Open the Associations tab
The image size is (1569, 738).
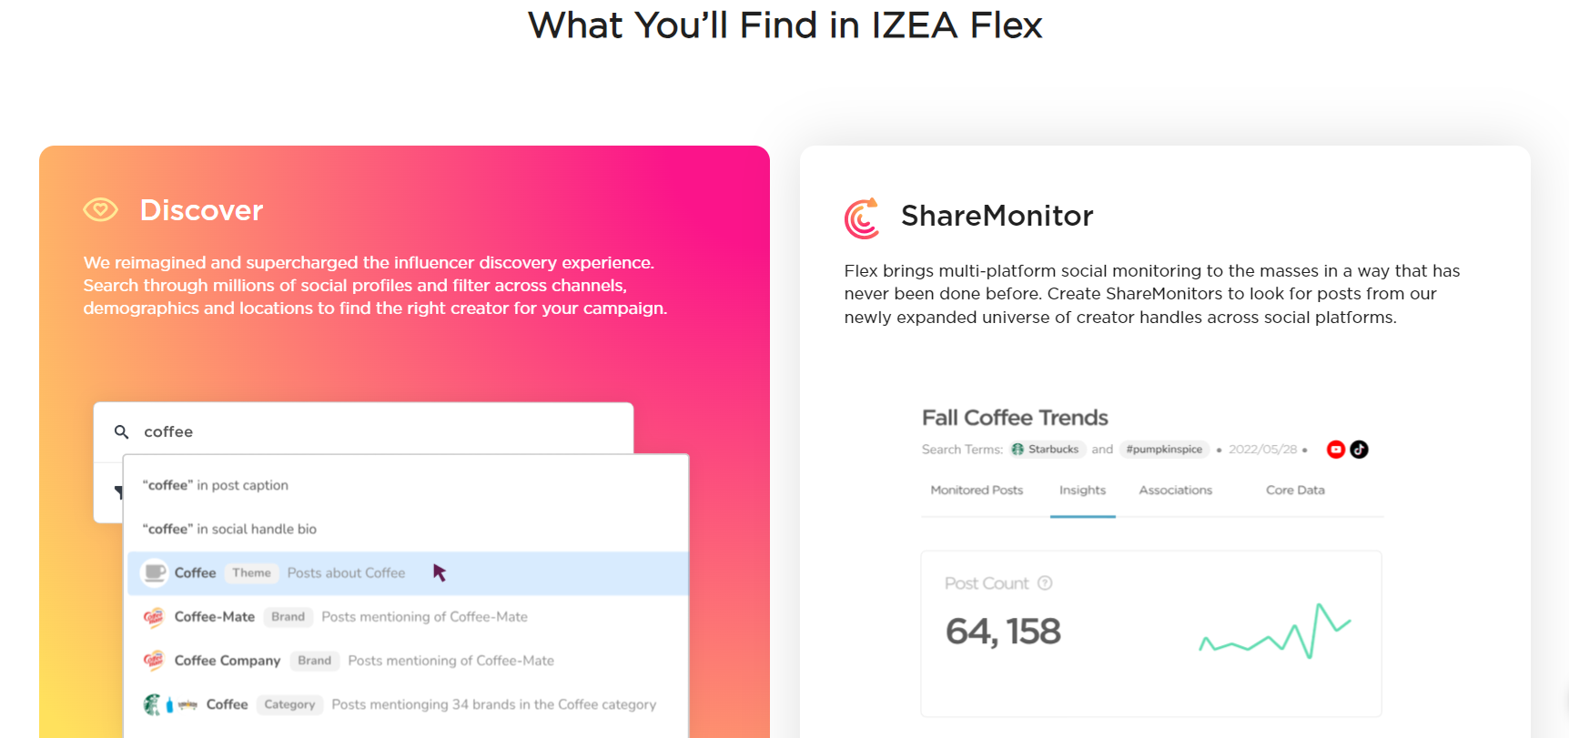(1175, 490)
